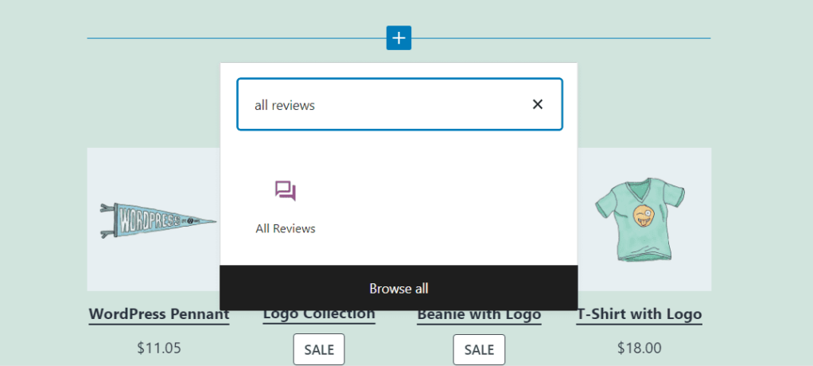Screen dimensions: 813x366
Task: Select the green T-shirt product image
Action: (x=641, y=219)
